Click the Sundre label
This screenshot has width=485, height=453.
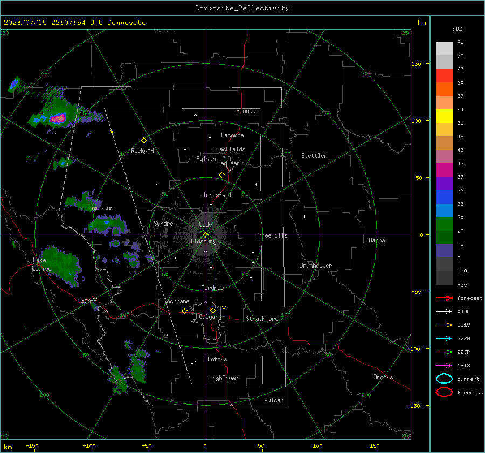coord(163,223)
